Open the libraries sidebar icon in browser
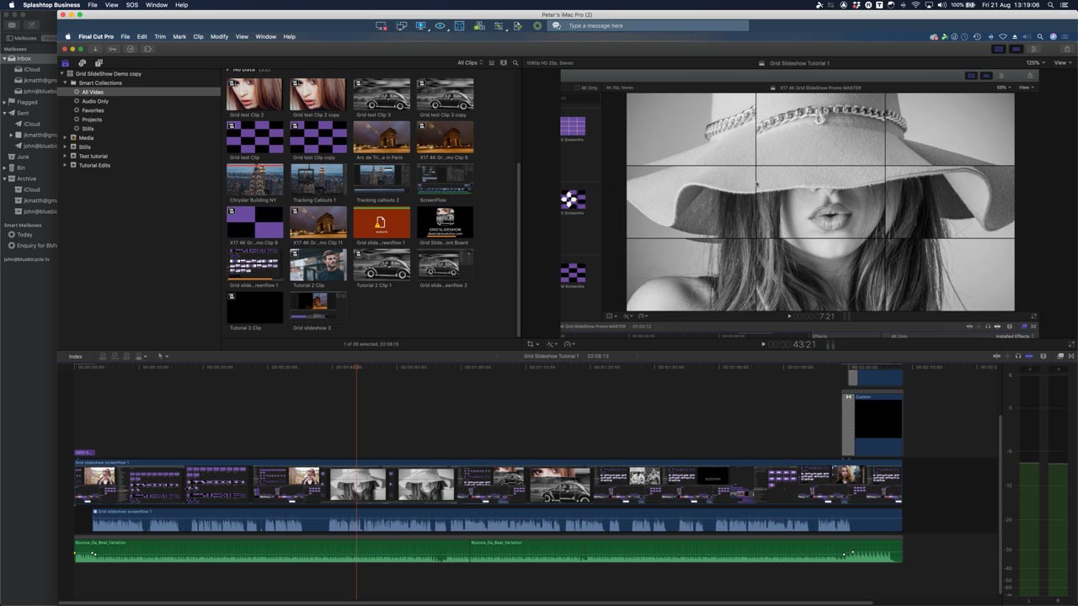The image size is (1078, 606). (66, 63)
